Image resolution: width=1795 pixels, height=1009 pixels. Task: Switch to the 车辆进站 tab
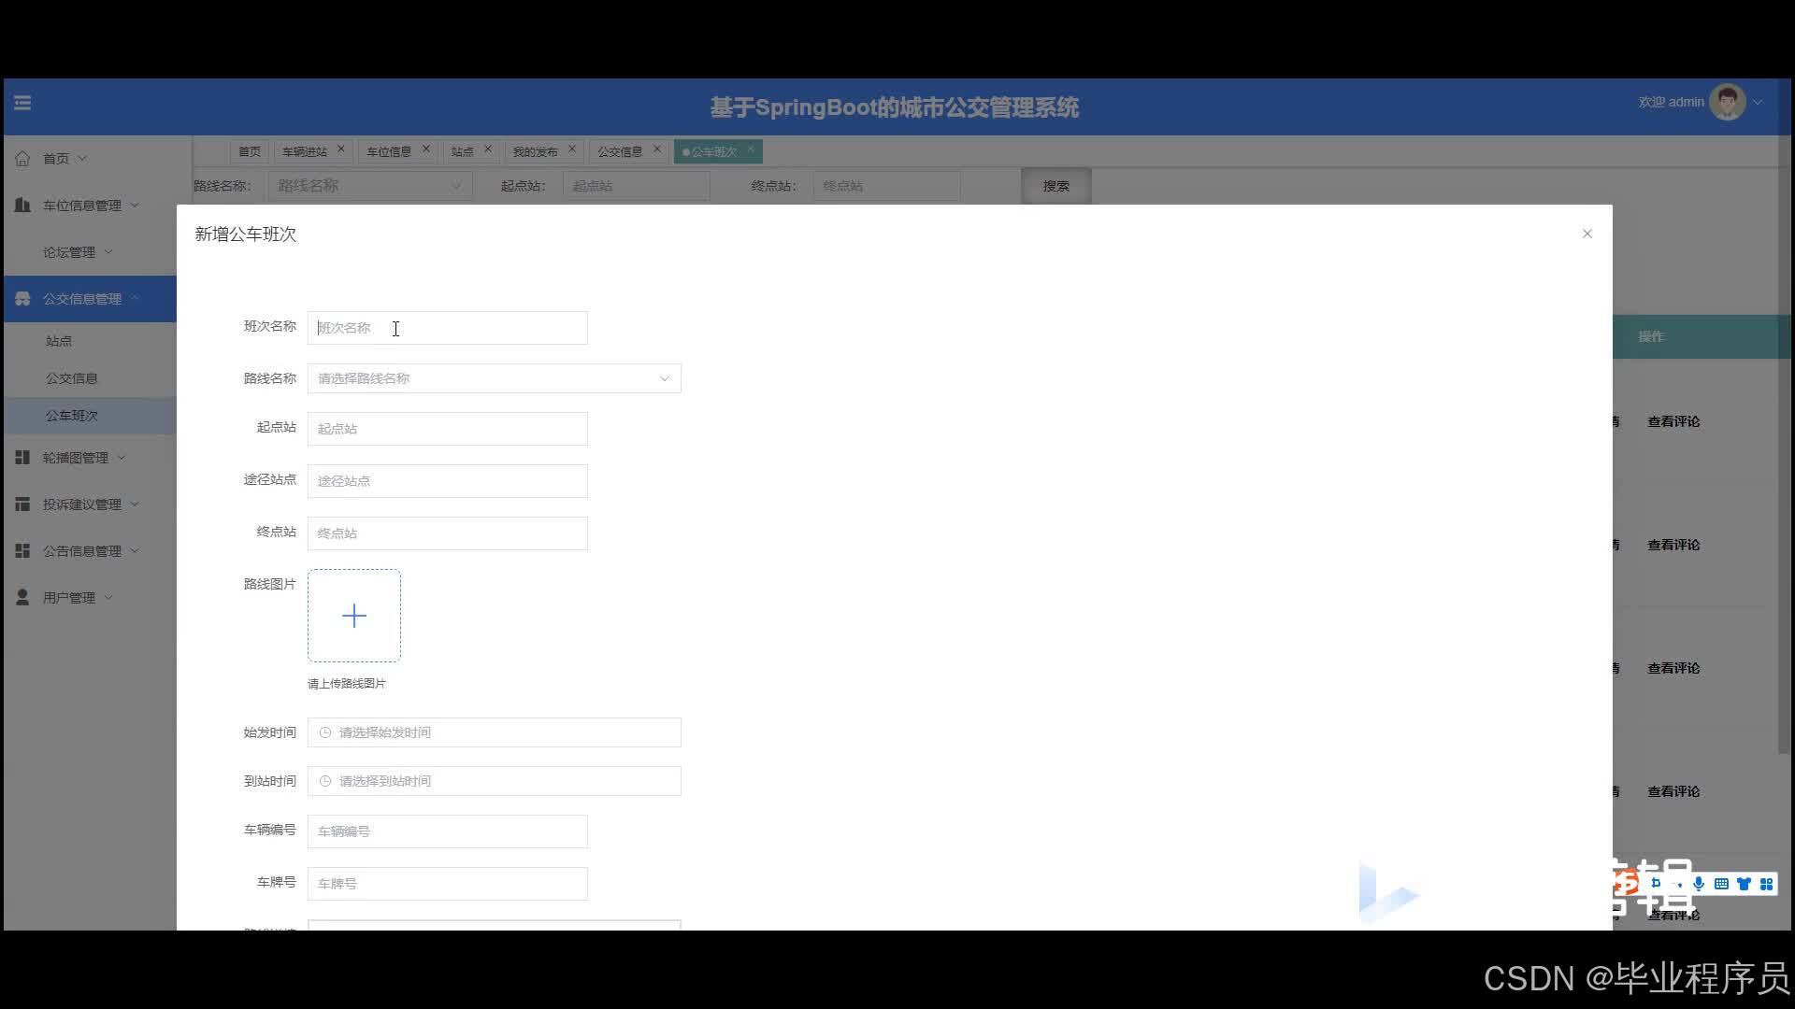click(x=305, y=151)
